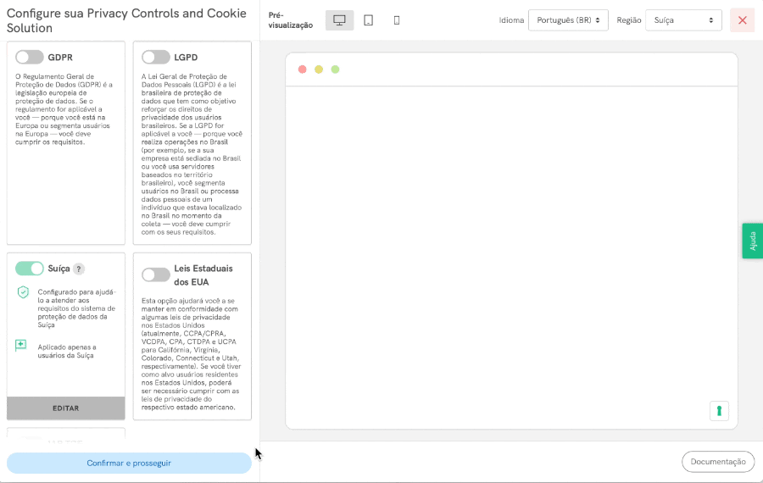Open the Documentação link
The image size is (763, 483).
717,462
